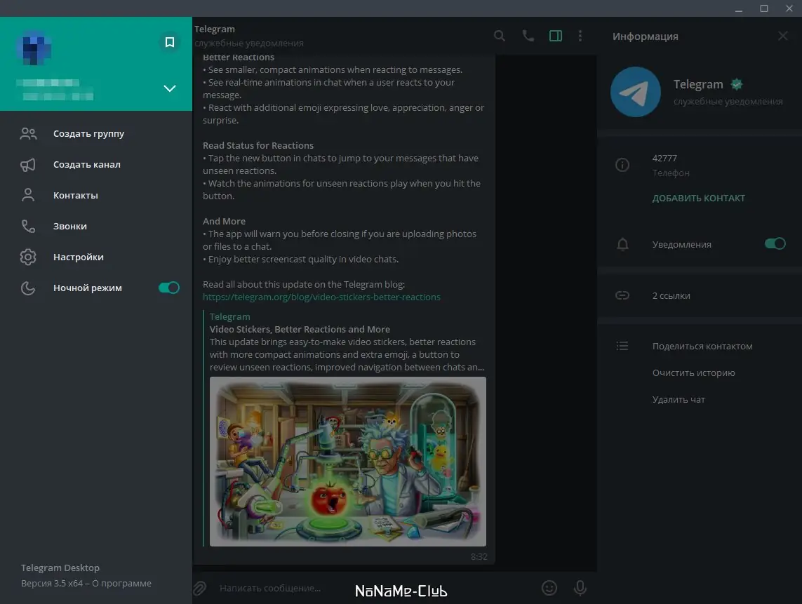
Task: Close the Information panel
Action: coord(782,36)
